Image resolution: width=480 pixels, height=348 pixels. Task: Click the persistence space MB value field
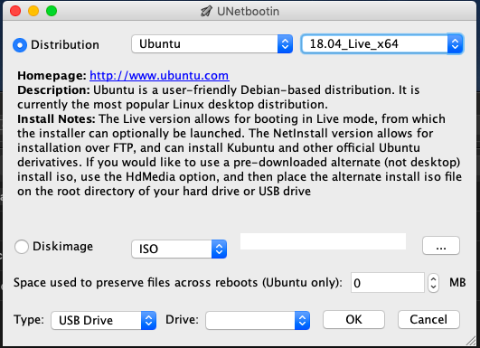[387, 283]
